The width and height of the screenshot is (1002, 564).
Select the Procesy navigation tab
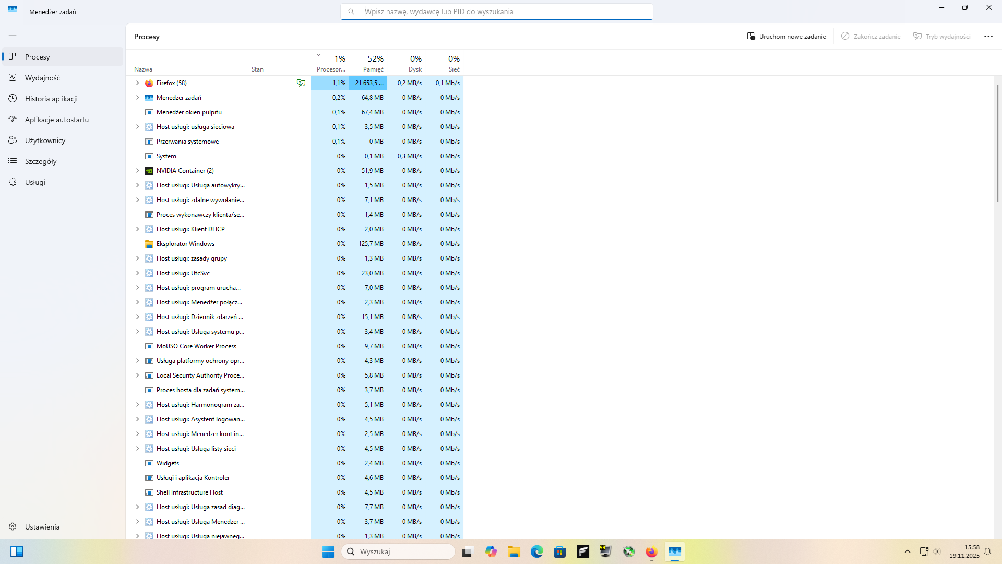pyautogui.click(x=38, y=57)
